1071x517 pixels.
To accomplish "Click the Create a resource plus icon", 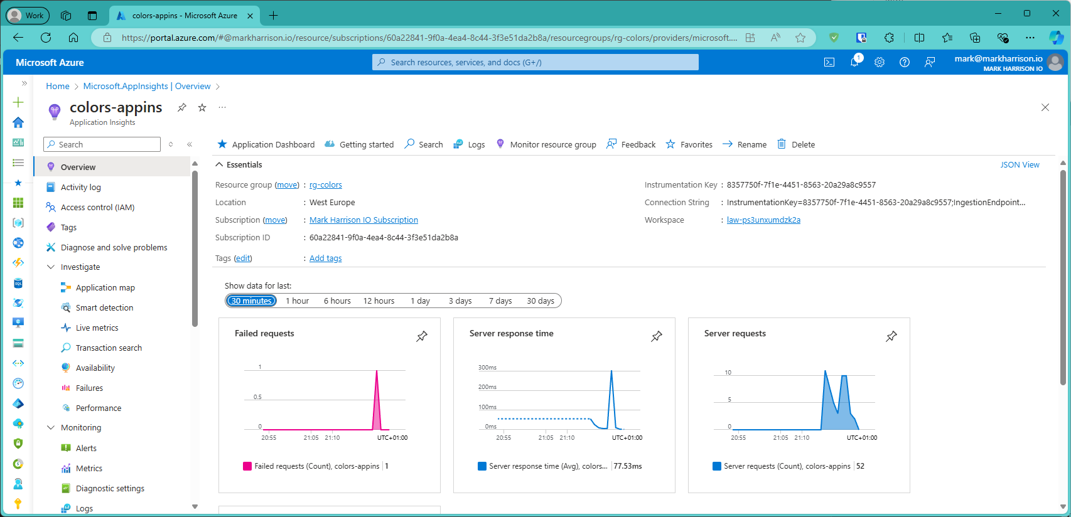I will click(x=18, y=102).
